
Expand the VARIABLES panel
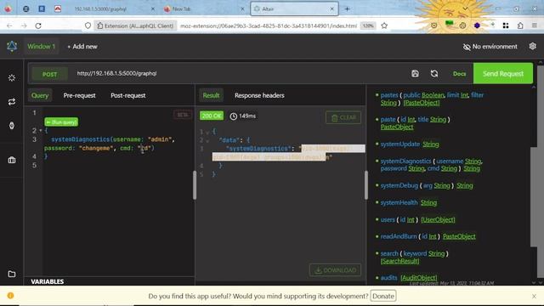click(x=48, y=281)
